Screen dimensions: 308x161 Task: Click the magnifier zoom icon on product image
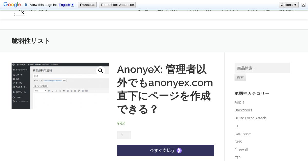[100, 71]
